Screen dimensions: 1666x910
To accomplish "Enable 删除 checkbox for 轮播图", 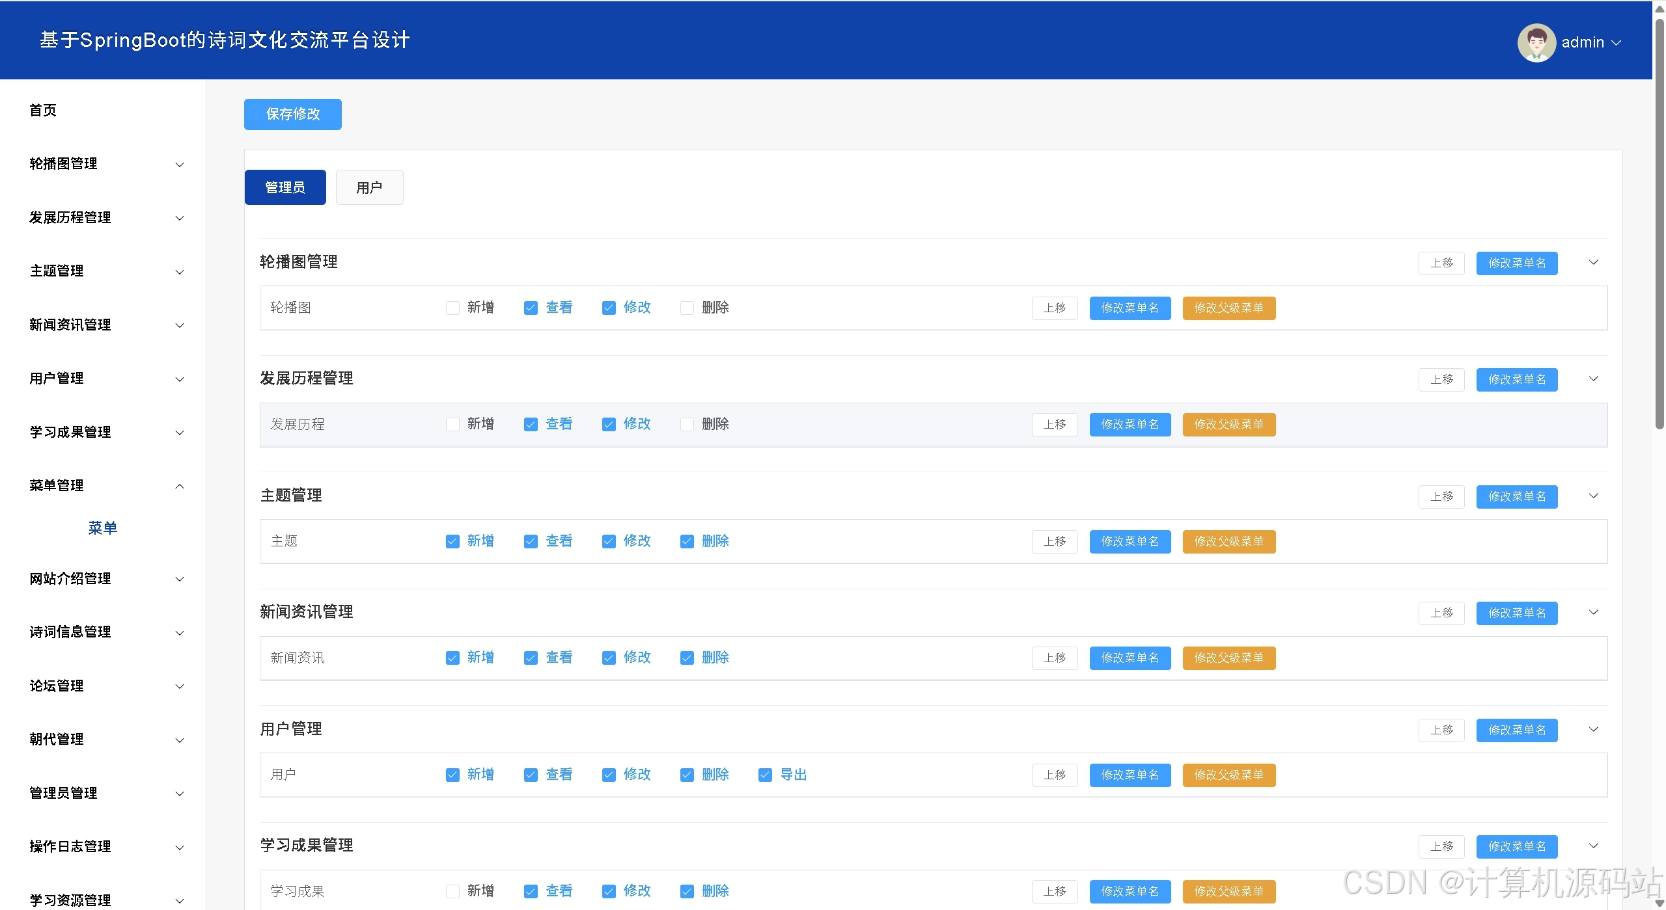I will (687, 308).
